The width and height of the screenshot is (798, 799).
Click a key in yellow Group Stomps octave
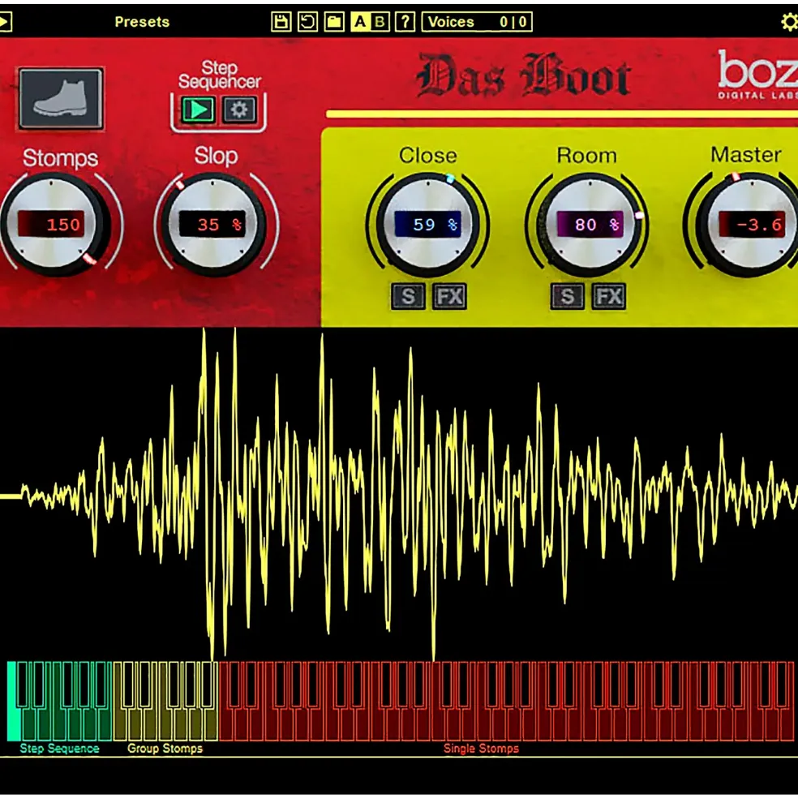[165, 702]
